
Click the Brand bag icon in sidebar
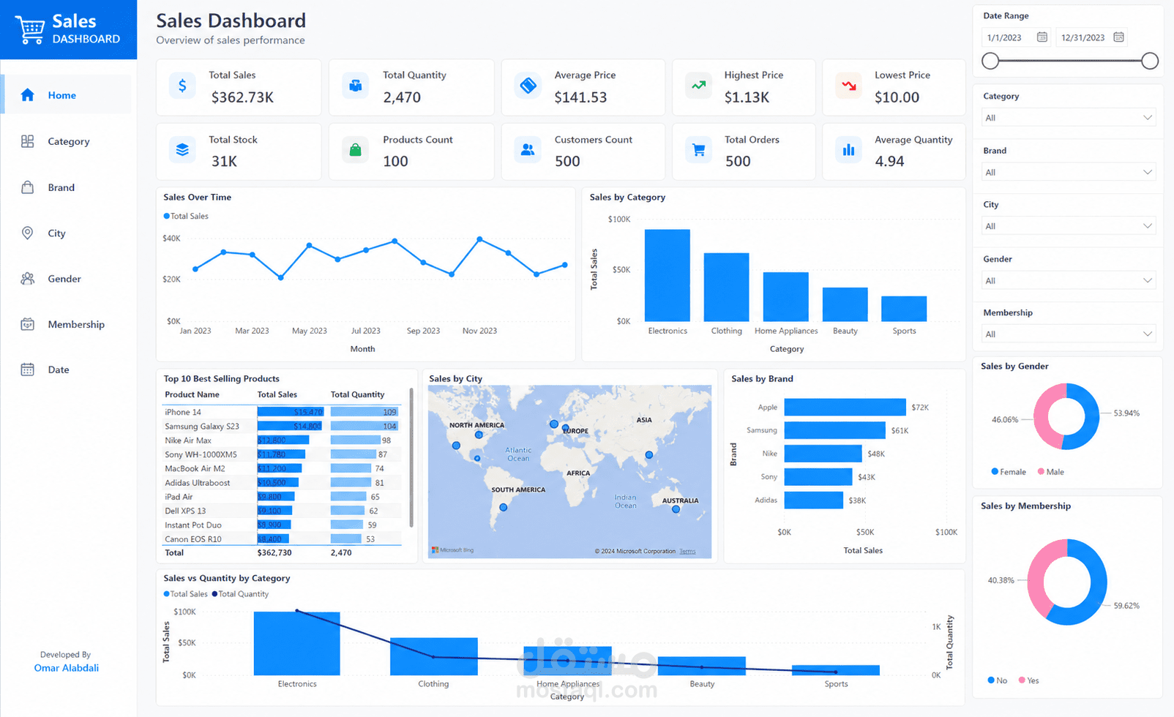(28, 187)
